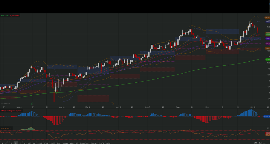Load the ΕΛΛΑΚΤΩΡ symbol chart
The height and width of the screenshot is (144, 270).
click(x=84, y=143)
